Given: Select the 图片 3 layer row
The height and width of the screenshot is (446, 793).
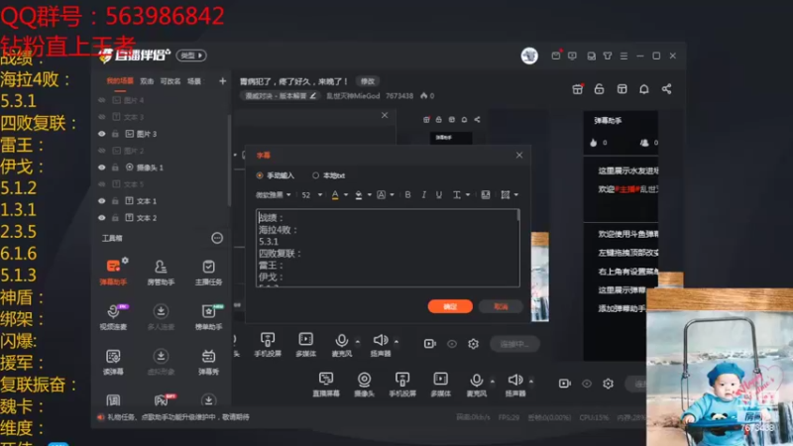Looking at the screenshot, I should pos(162,134).
